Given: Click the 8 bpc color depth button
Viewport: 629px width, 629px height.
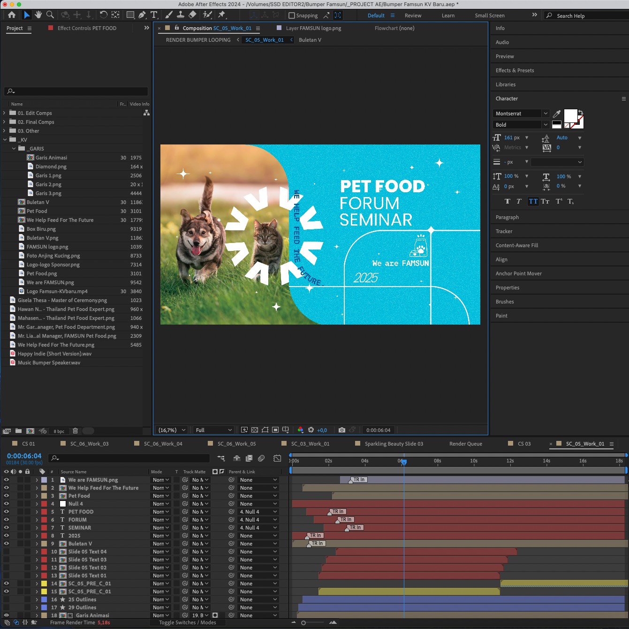Looking at the screenshot, I should pyautogui.click(x=59, y=431).
